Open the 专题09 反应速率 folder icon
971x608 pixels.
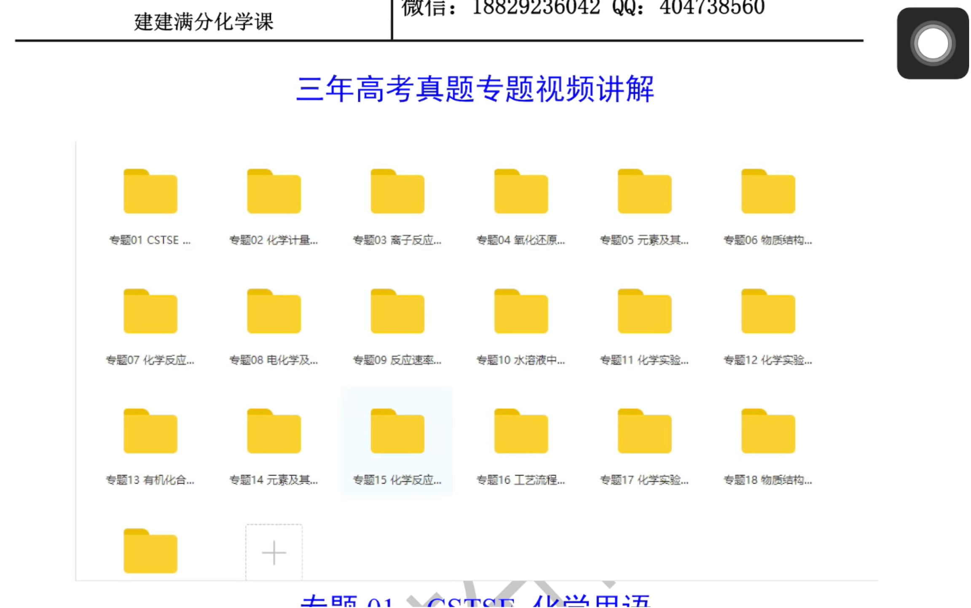tap(397, 311)
